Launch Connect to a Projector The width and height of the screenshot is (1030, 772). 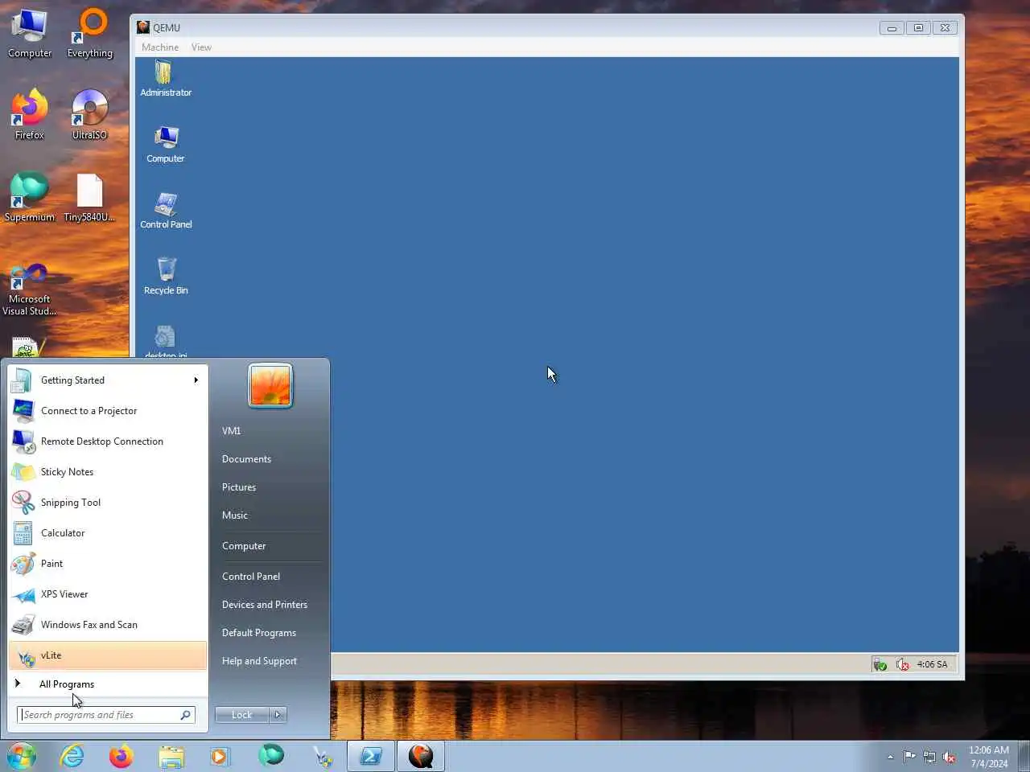pos(108,411)
